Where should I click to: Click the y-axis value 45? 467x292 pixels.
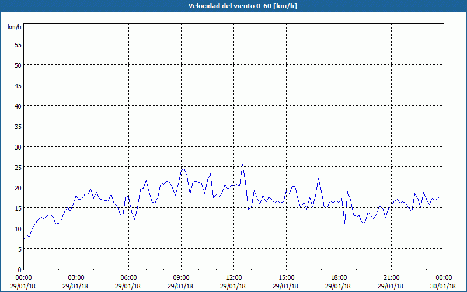(x=18, y=85)
